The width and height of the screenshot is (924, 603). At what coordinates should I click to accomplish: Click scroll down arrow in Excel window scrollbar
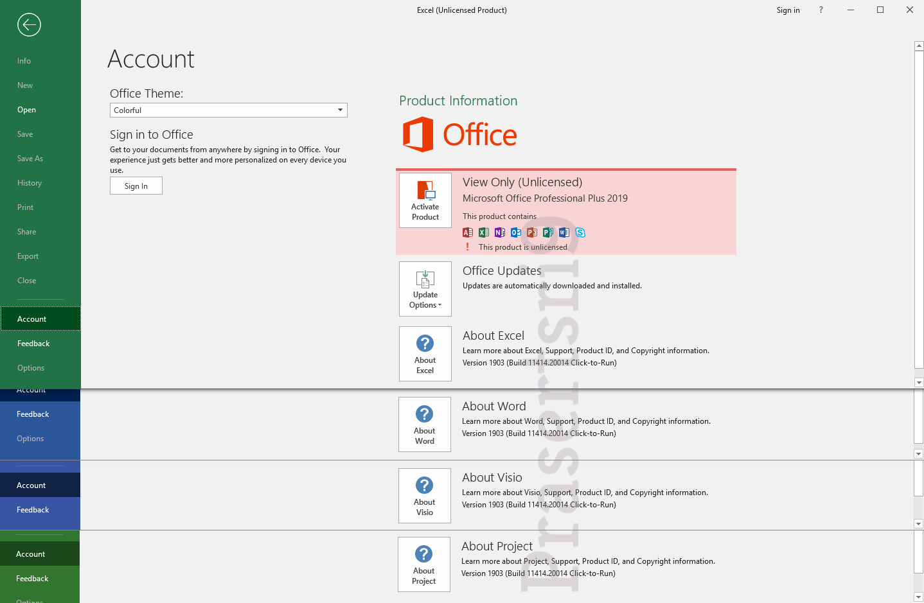click(919, 382)
